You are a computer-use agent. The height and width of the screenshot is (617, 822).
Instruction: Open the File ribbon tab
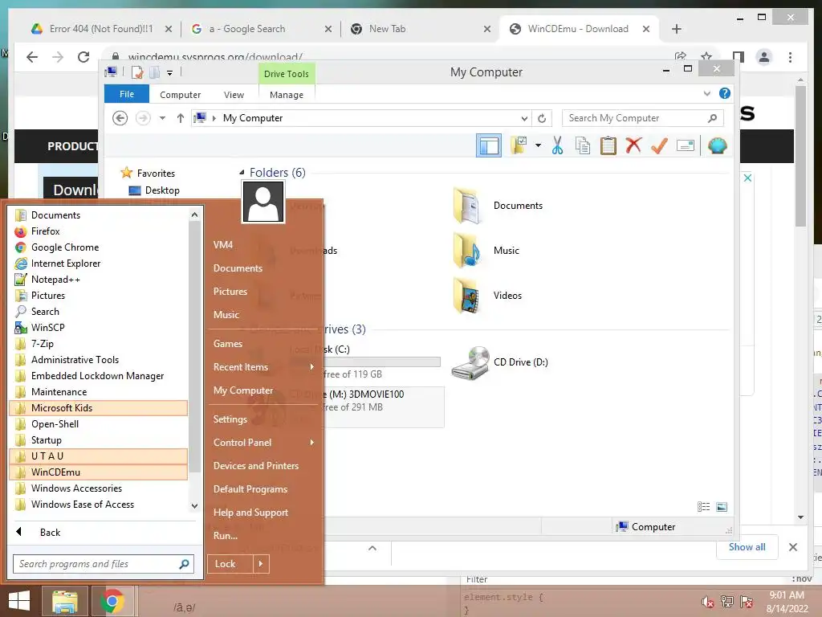point(127,94)
